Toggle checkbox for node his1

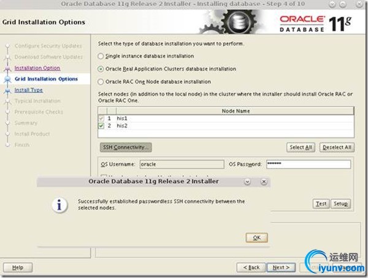pyautogui.click(x=101, y=118)
